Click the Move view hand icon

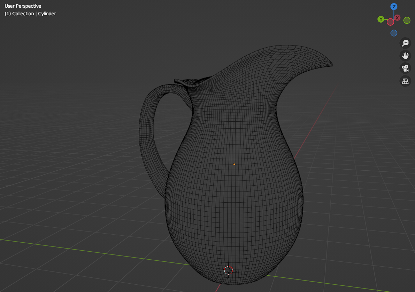[405, 56]
